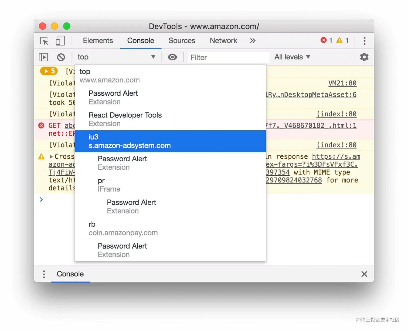The width and height of the screenshot is (408, 331).
Task: Select iu3 s.amazon-adsystem.com context
Action: 170,141
